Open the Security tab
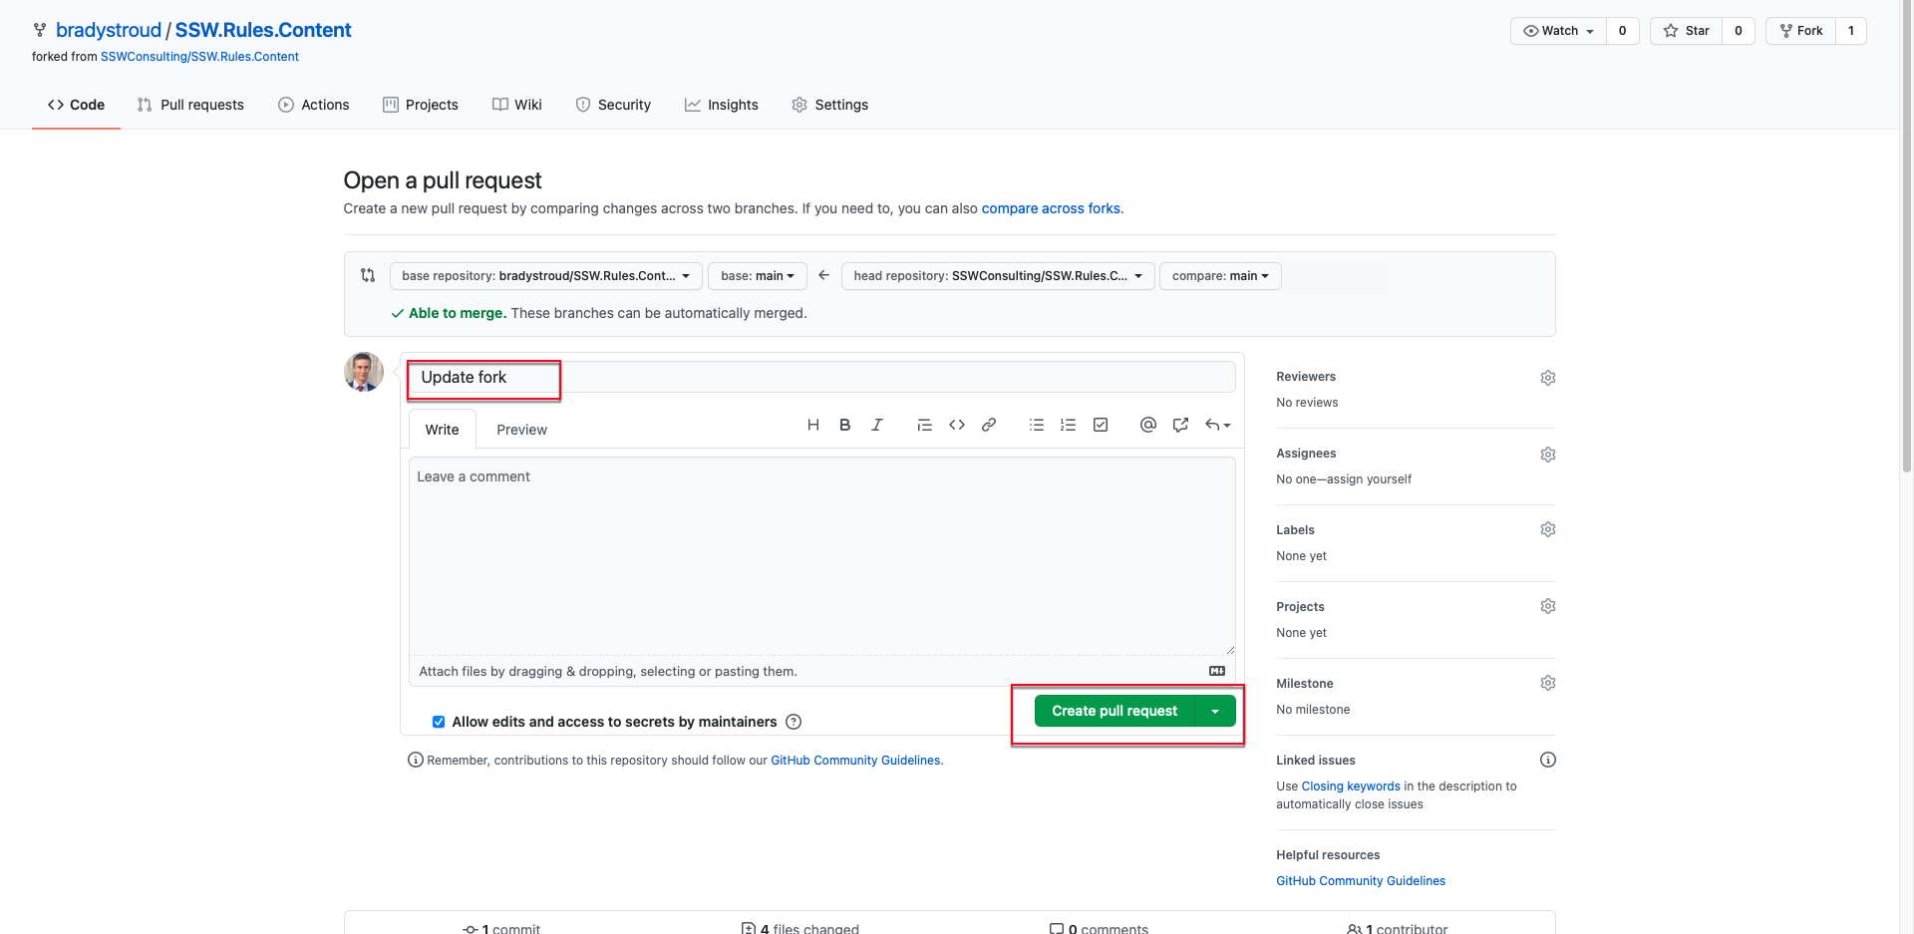This screenshot has height=934, width=1914. click(x=613, y=105)
